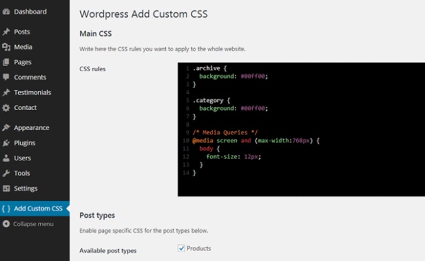Click the Comments speech bubble icon
The height and width of the screenshot is (261, 425).
(x=6, y=77)
